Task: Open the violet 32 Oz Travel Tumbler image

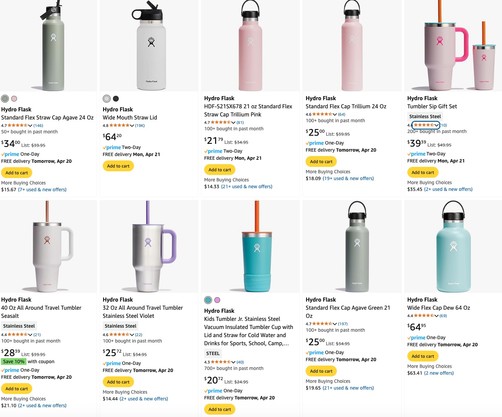Action: point(149,247)
